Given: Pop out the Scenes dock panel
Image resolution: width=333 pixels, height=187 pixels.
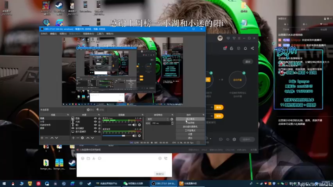Looking at the screenshot, I should pyautogui.click(x=68, y=115).
